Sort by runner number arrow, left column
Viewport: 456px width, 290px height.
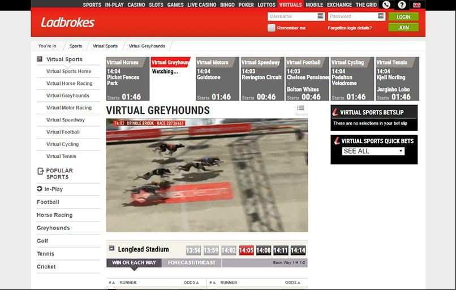[x=113, y=283]
